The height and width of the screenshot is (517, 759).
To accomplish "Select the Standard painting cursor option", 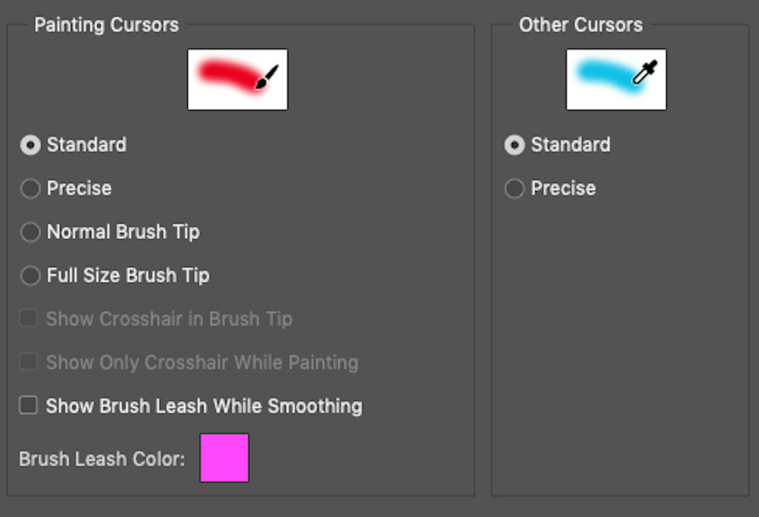I will (x=30, y=145).
